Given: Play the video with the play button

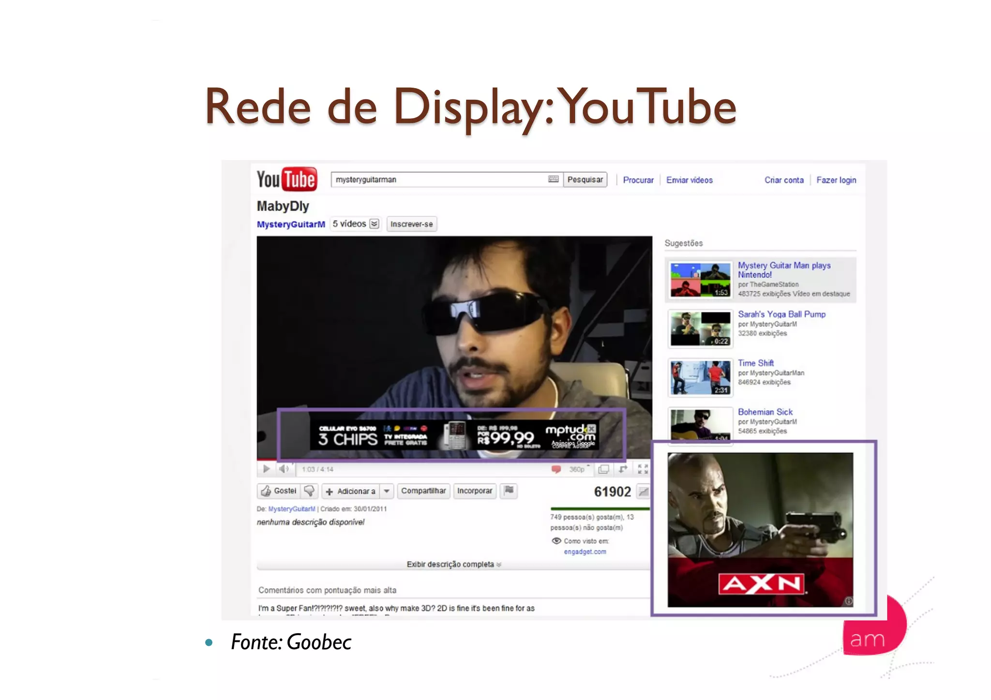Looking at the screenshot, I should [266, 469].
